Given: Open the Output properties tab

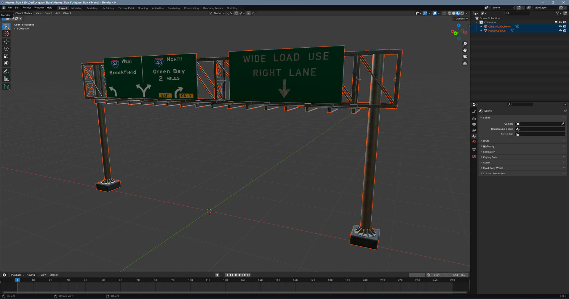Looking at the screenshot, I should 474,125.
